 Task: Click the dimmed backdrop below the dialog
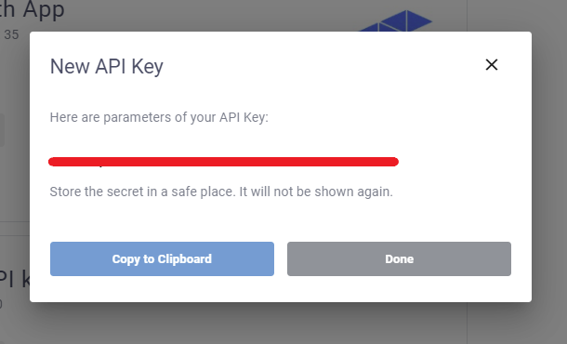point(281,324)
